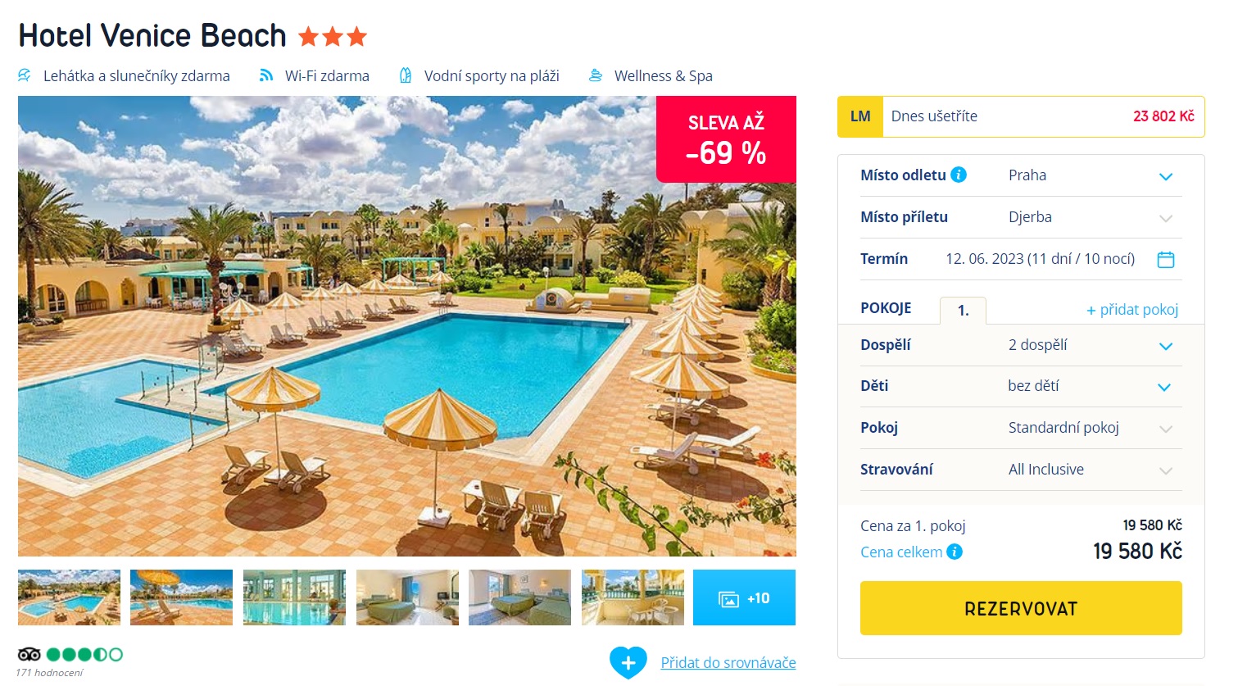Click the REZERVOVAT button
The image size is (1238, 686).
pos(1021,608)
